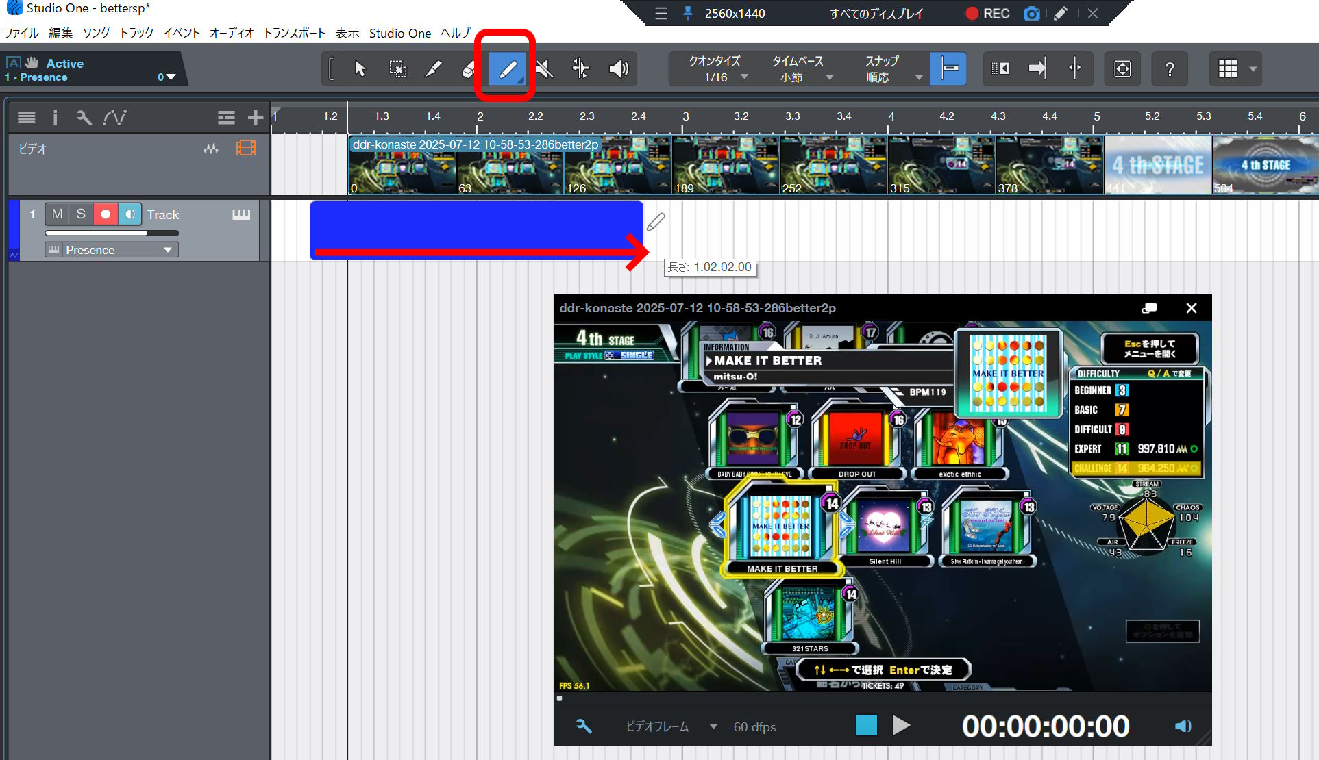
Task: Open 表示 menu
Action: [347, 33]
